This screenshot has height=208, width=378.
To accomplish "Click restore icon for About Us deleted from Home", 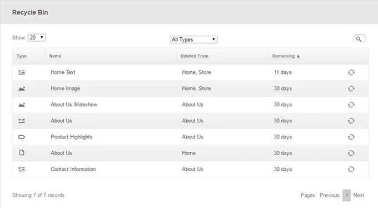I will (x=351, y=153).
